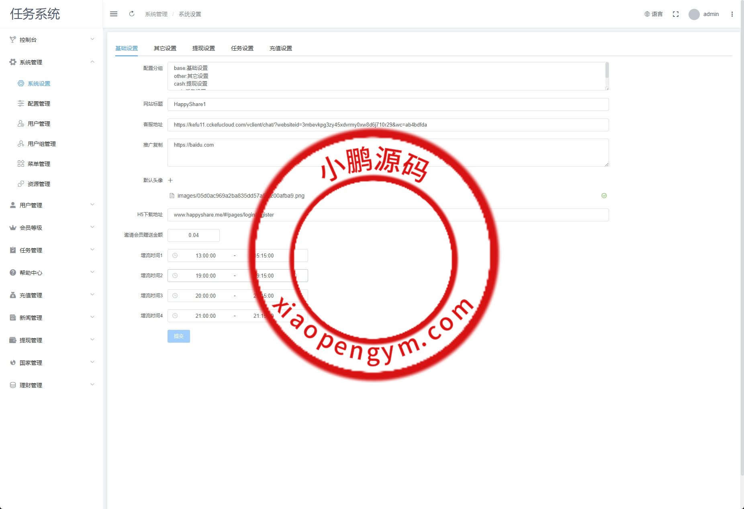
Task: Expand the 充值管理 sidebar menu
Action: point(51,295)
